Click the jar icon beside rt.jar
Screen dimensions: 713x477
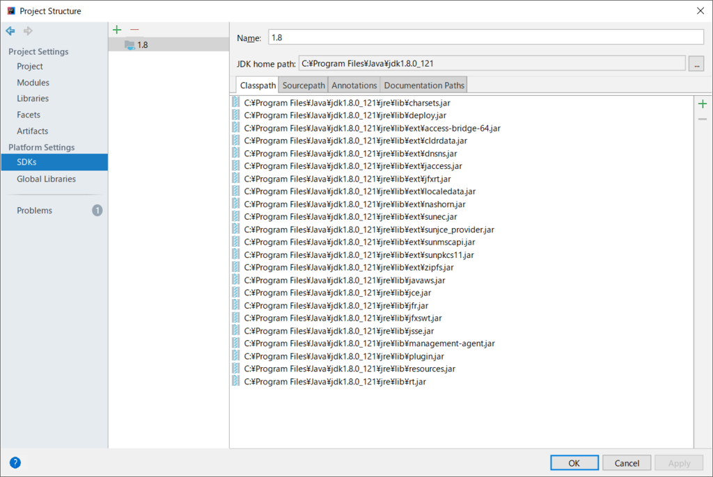pyautogui.click(x=235, y=381)
